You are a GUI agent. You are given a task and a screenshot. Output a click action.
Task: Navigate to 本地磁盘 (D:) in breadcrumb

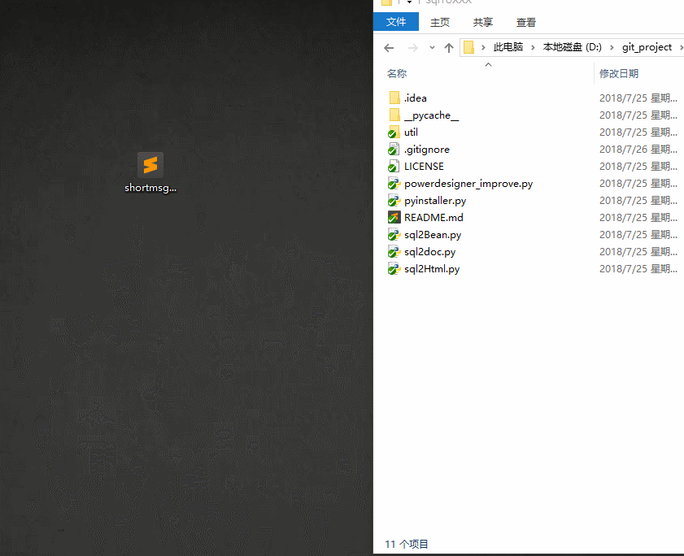click(x=572, y=47)
